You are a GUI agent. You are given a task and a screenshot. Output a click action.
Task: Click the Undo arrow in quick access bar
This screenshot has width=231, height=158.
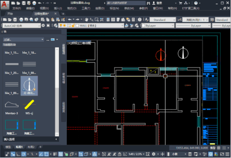[x=40, y=3]
